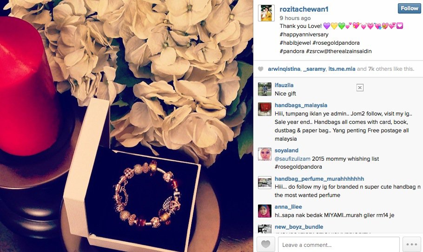Open the @saufizulizam mention in soyaland's comment
Viewport: 423px width, 252px height.
[292, 159]
